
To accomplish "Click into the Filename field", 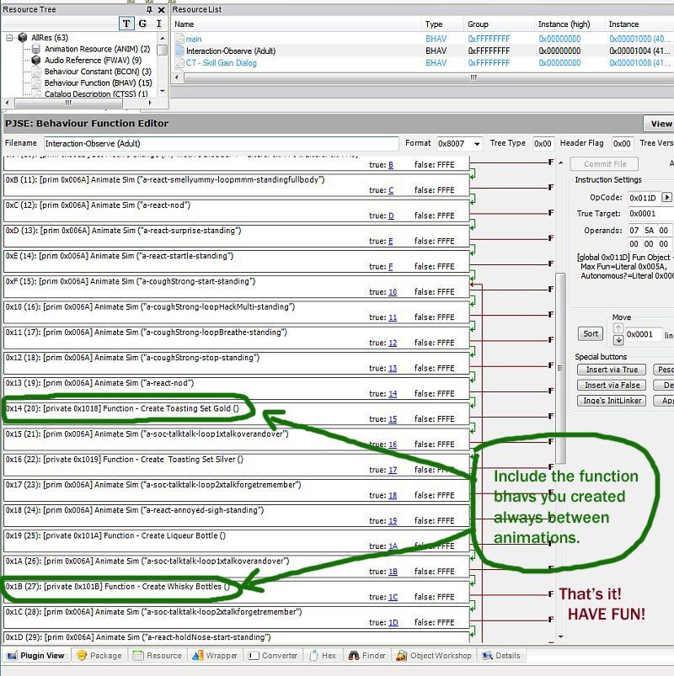I will click(x=222, y=144).
